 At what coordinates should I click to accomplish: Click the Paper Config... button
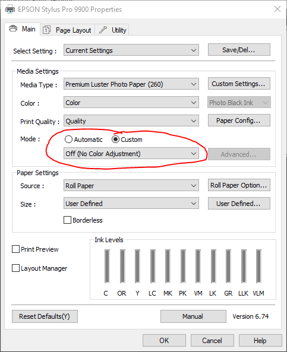click(239, 120)
